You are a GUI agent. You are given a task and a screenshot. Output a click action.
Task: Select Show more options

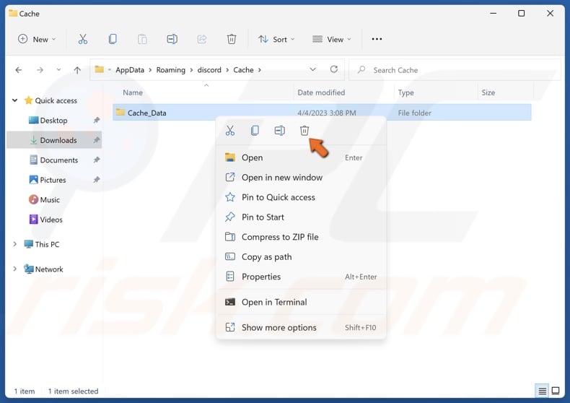pyautogui.click(x=301, y=327)
